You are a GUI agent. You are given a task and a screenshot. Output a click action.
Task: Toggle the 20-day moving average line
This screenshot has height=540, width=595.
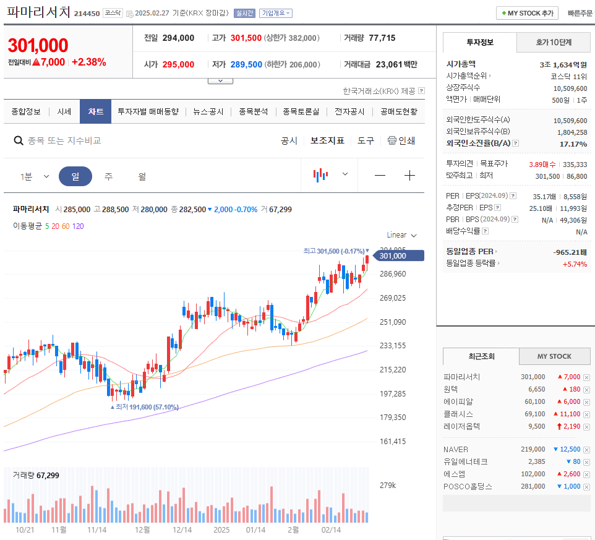click(56, 226)
